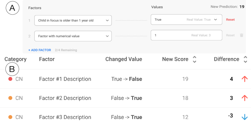The height and width of the screenshot is (125, 251).
Task: Click the orange category dot for Factor #2
Action: tap(10, 98)
